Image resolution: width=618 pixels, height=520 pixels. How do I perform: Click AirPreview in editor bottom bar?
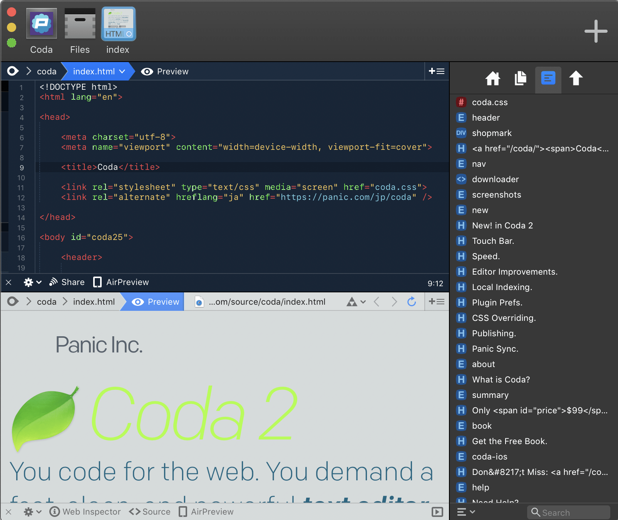(121, 282)
